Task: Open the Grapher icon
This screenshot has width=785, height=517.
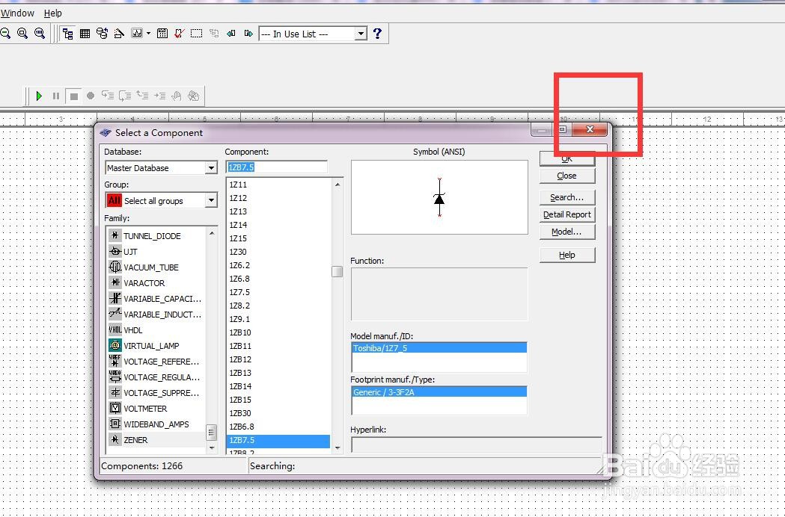Action: tap(137, 34)
